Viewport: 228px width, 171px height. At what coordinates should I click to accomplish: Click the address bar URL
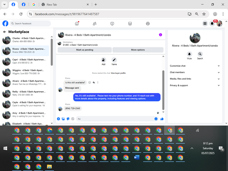click(x=67, y=14)
